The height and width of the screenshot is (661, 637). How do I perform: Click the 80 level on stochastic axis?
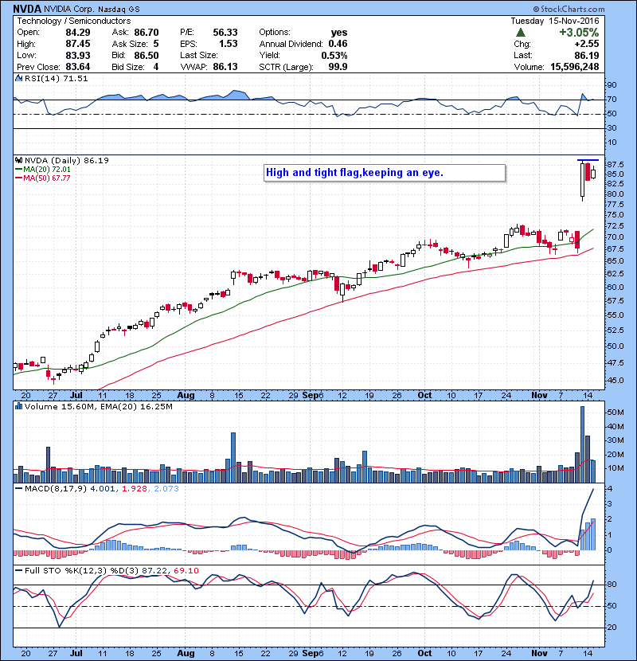coord(612,585)
